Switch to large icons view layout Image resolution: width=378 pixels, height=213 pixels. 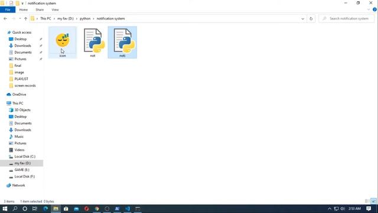(373, 201)
